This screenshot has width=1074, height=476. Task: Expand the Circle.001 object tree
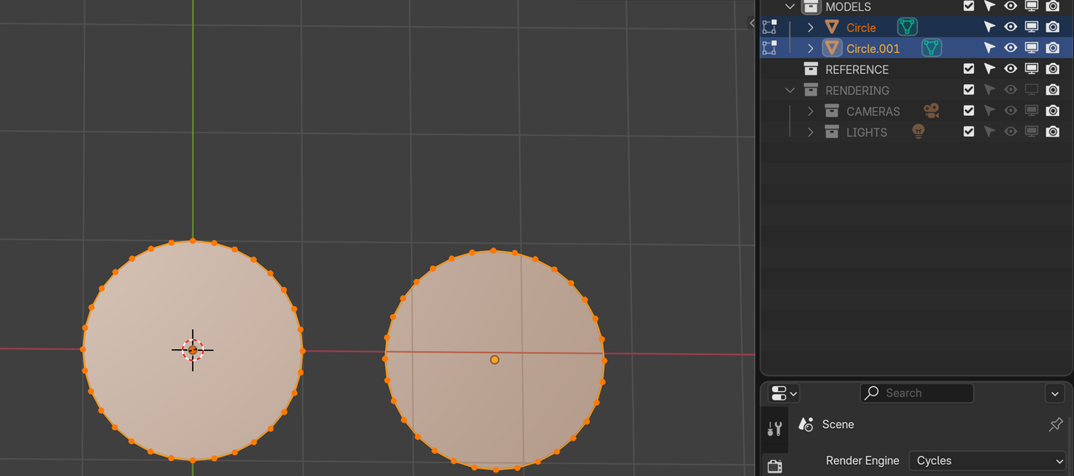[811, 49]
